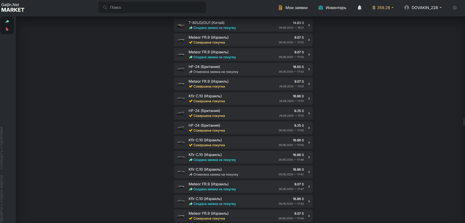
Task: Click the 14.63 price
Action: coord(298,23)
